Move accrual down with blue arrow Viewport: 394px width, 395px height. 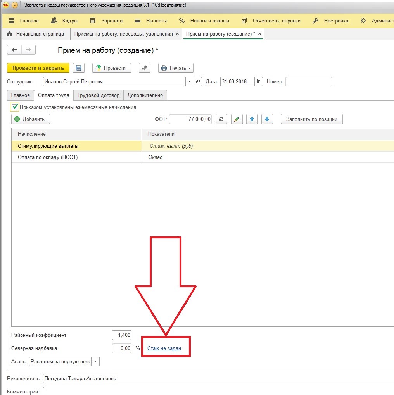267,119
